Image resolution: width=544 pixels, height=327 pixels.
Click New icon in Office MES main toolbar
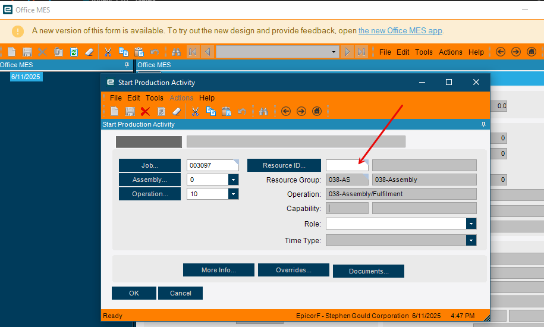click(11, 52)
